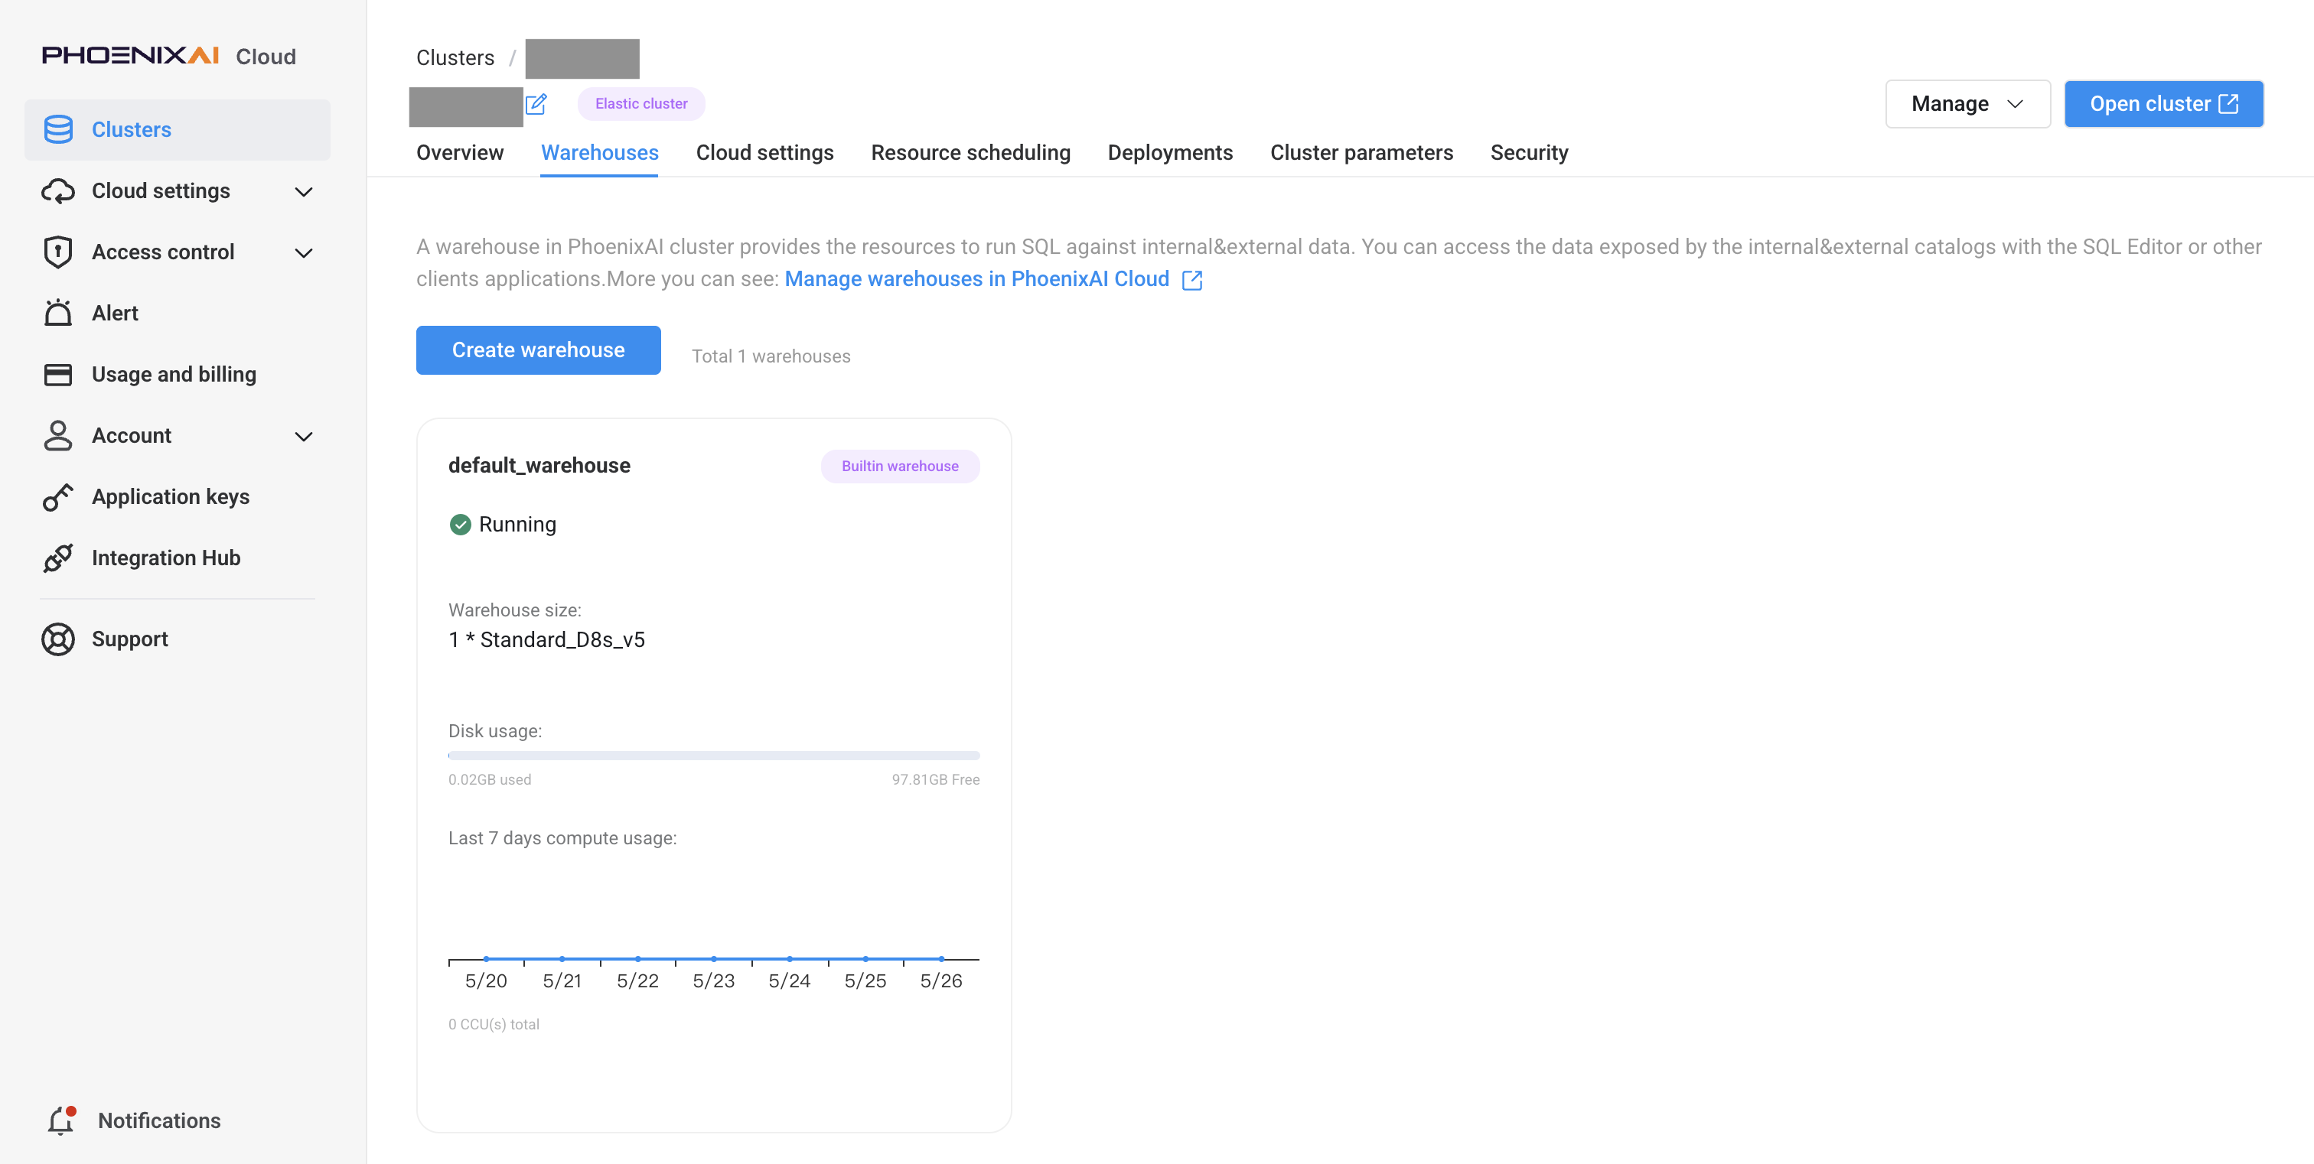Click the disk usage progress bar
2314x1164 pixels.
[x=713, y=756]
